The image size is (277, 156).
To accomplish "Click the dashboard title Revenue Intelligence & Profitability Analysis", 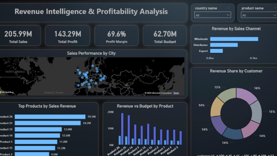I will 91,12.
